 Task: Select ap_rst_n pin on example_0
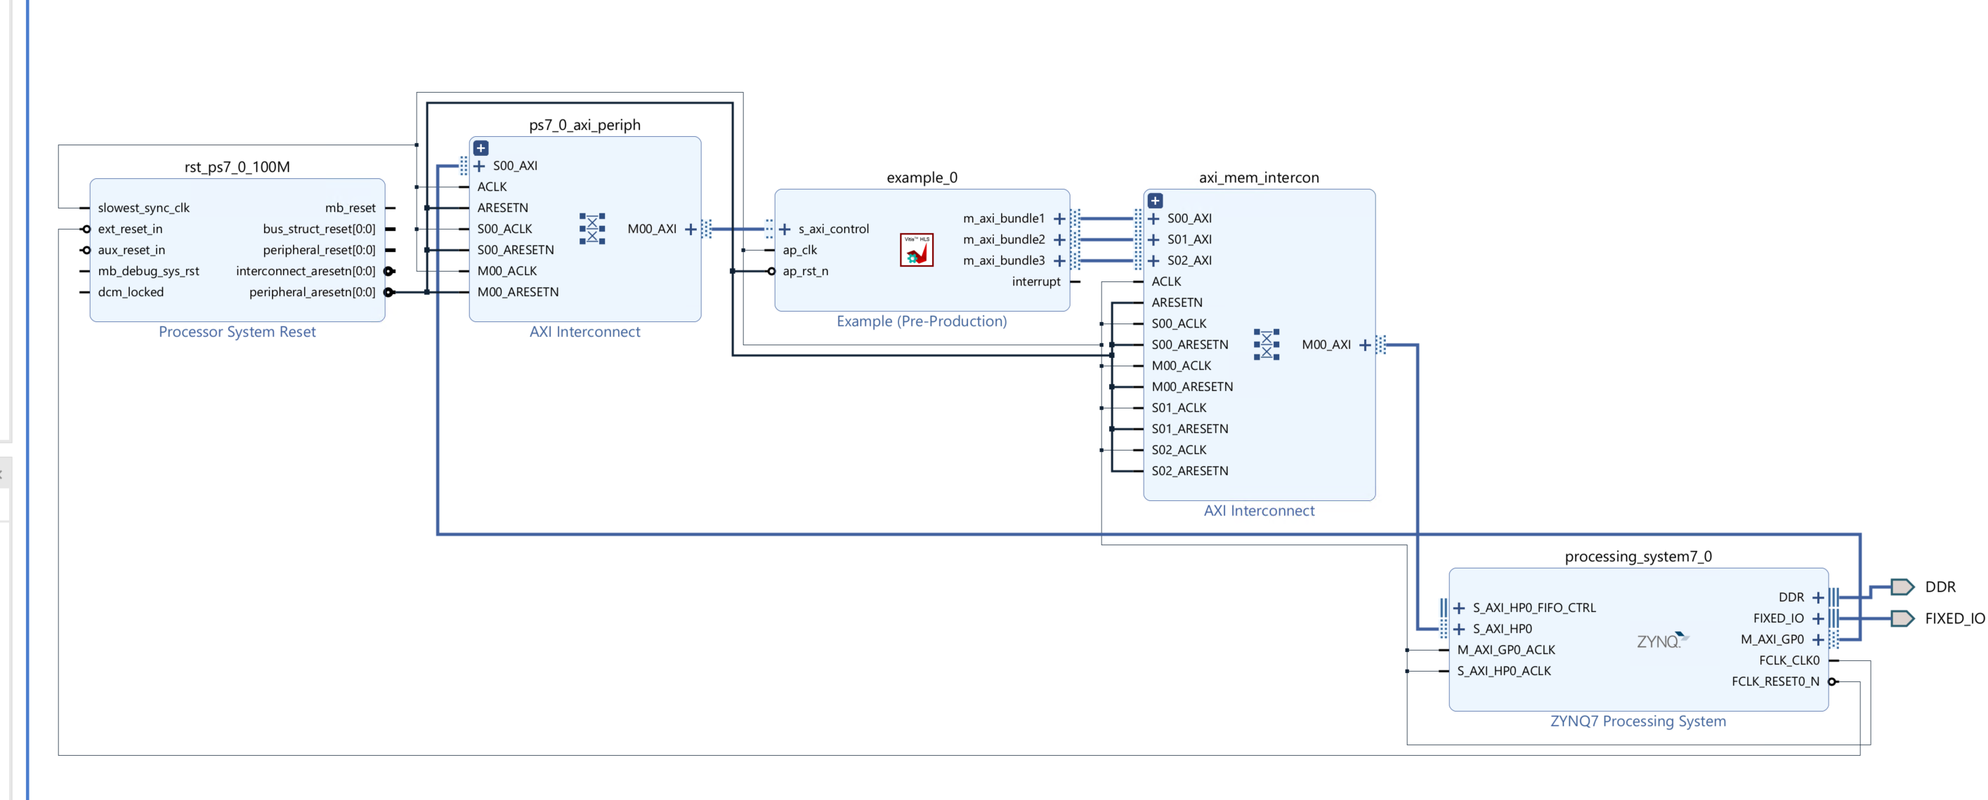pyautogui.click(x=805, y=272)
